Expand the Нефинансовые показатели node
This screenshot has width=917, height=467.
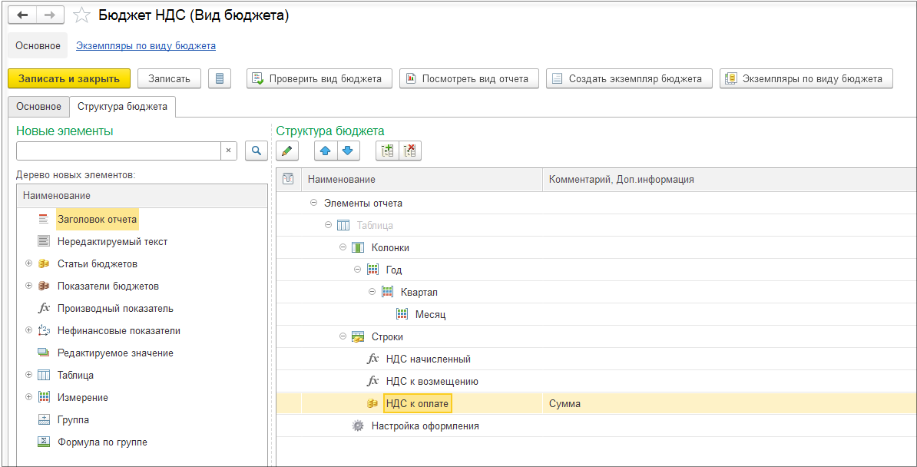[29, 330]
